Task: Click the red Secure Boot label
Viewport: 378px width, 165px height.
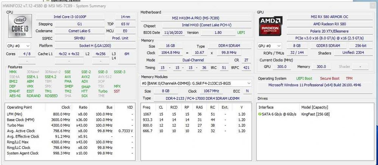Action: pos(330,78)
